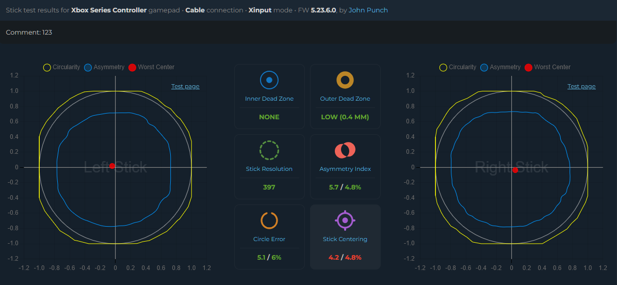The height and width of the screenshot is (285, 617).
Task: Open John Punch author profile link
Action: [x=368, y=10]
